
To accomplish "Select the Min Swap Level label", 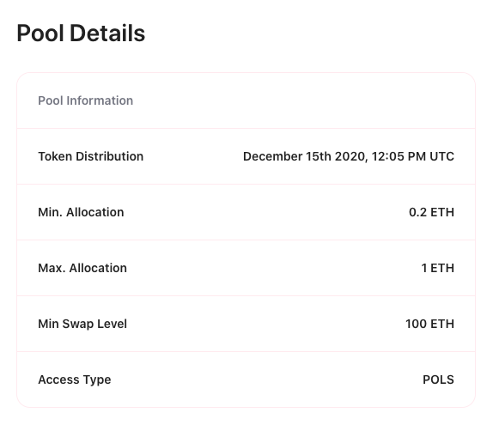I will coord(82,324).
